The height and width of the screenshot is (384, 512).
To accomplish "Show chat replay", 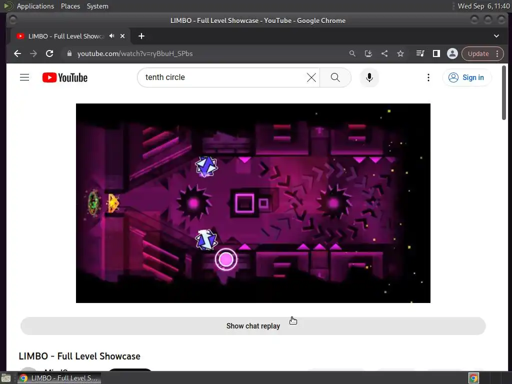I will (x=253, y=326).
